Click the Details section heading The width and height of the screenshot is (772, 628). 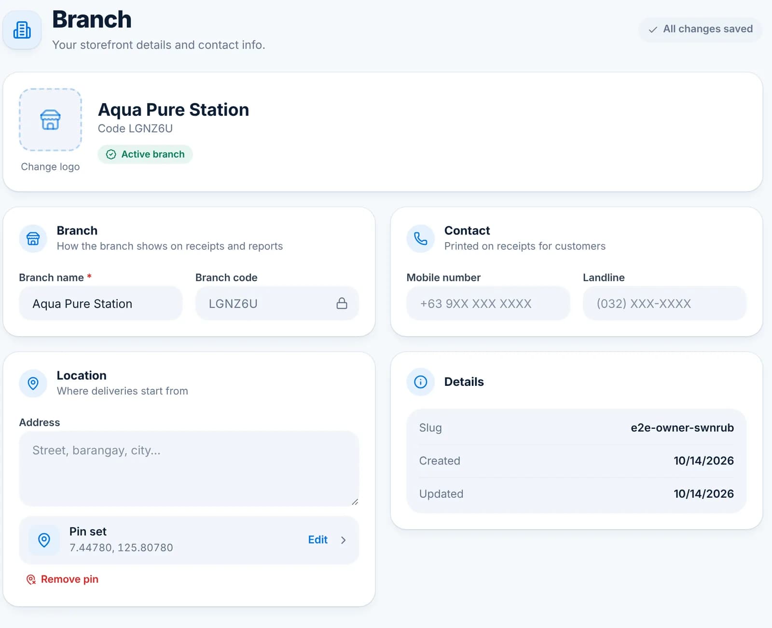coord(464,382)
